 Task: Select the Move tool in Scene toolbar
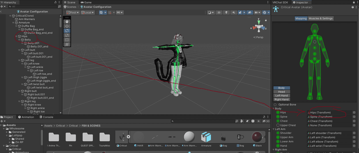pyautogui.click(x=67, y=26)
